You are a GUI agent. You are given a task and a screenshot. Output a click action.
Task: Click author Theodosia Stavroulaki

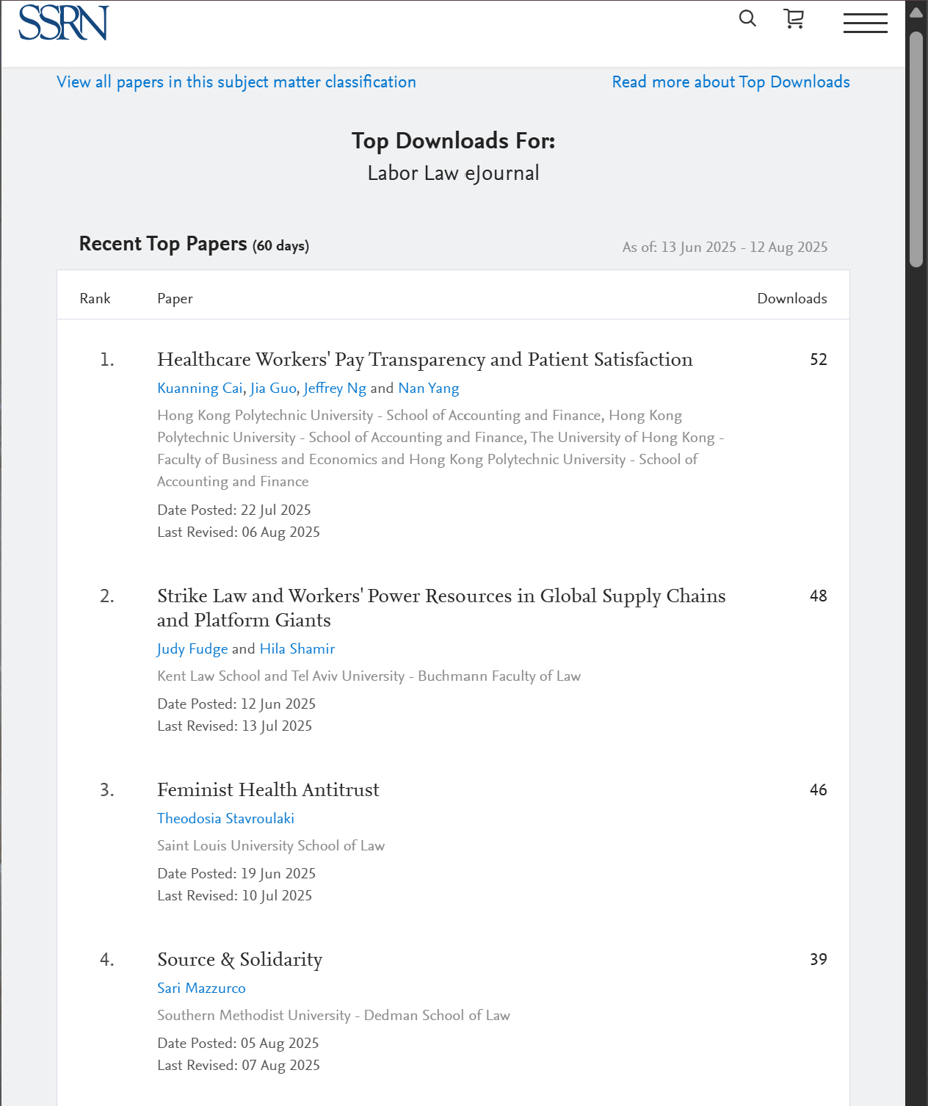[225, 819]
